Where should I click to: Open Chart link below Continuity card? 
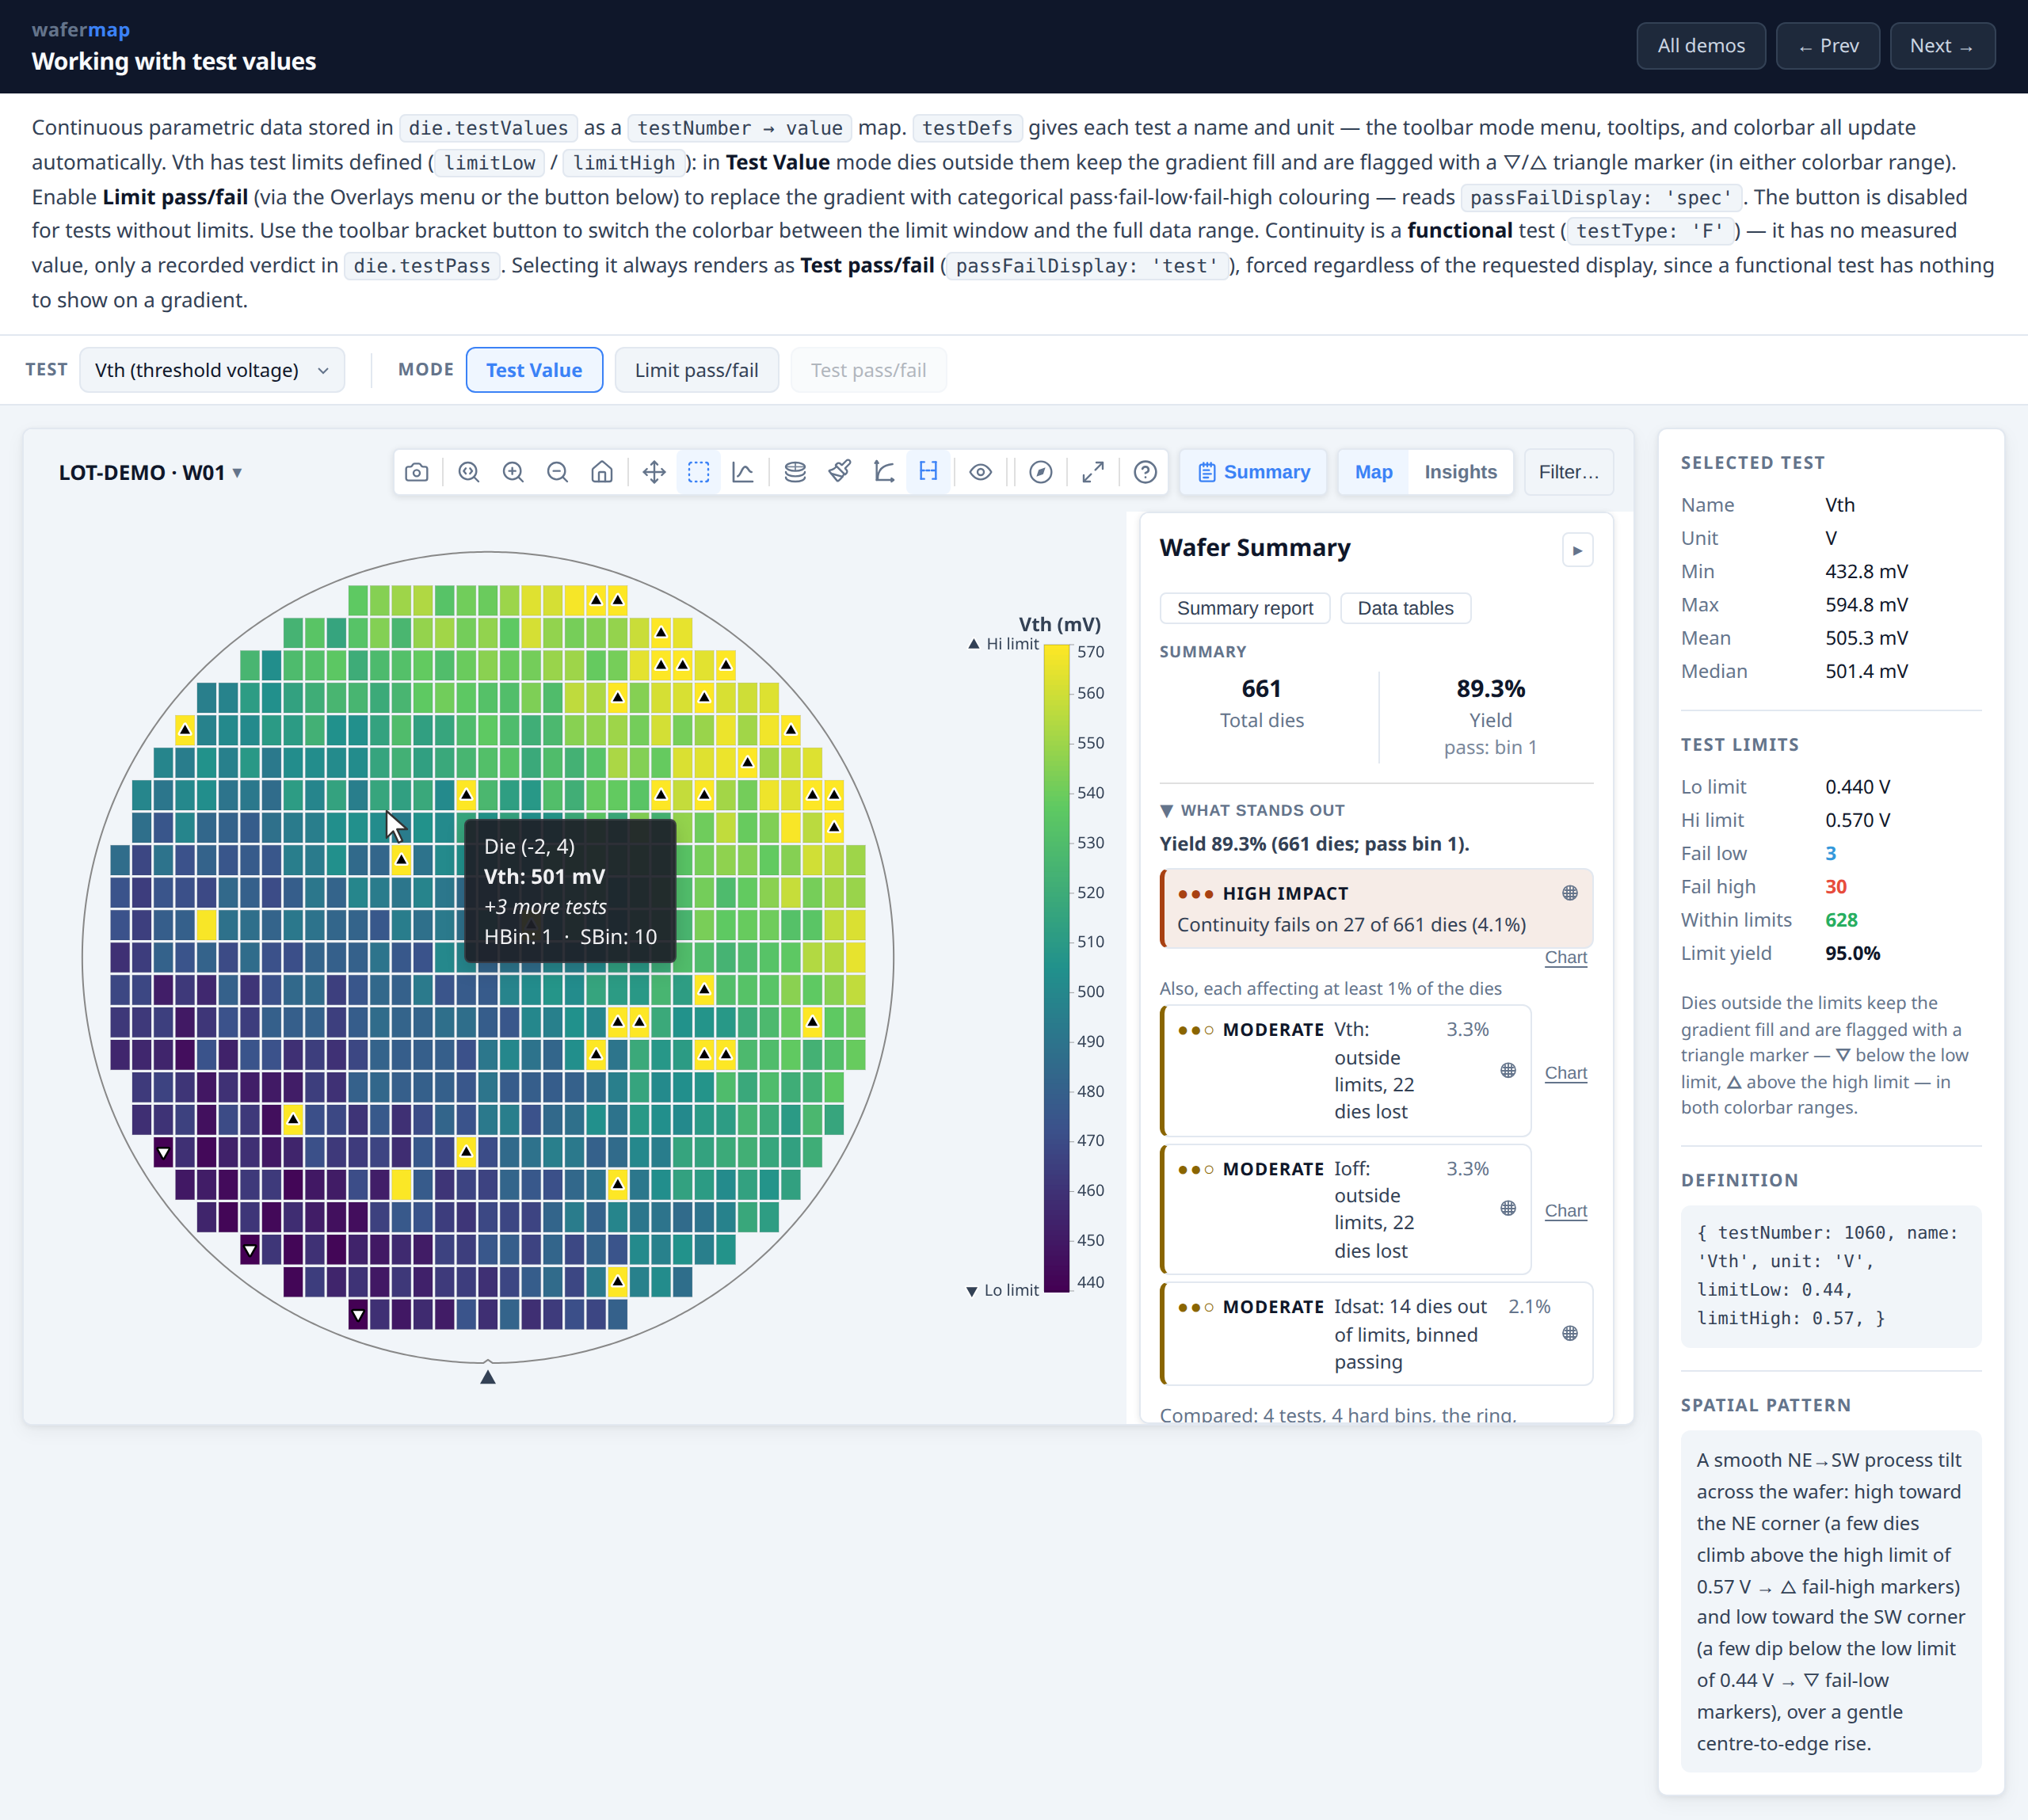point(1565,957)
